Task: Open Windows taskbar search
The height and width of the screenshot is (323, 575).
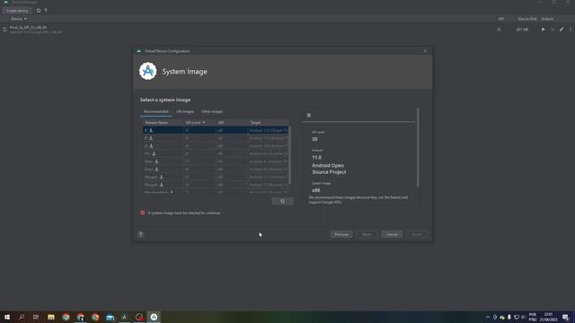Action: (x=22, y=317)
